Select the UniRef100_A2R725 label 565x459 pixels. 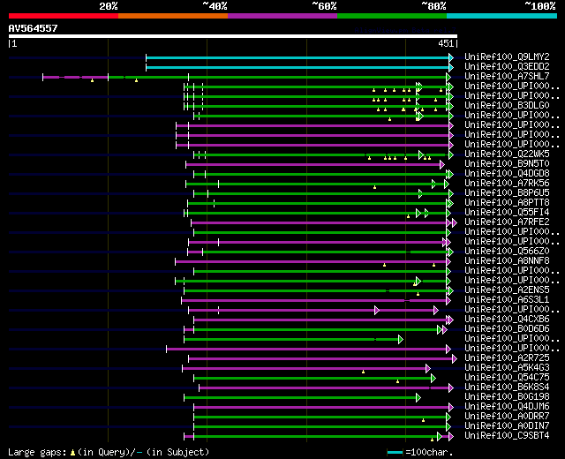click(507, 358)
